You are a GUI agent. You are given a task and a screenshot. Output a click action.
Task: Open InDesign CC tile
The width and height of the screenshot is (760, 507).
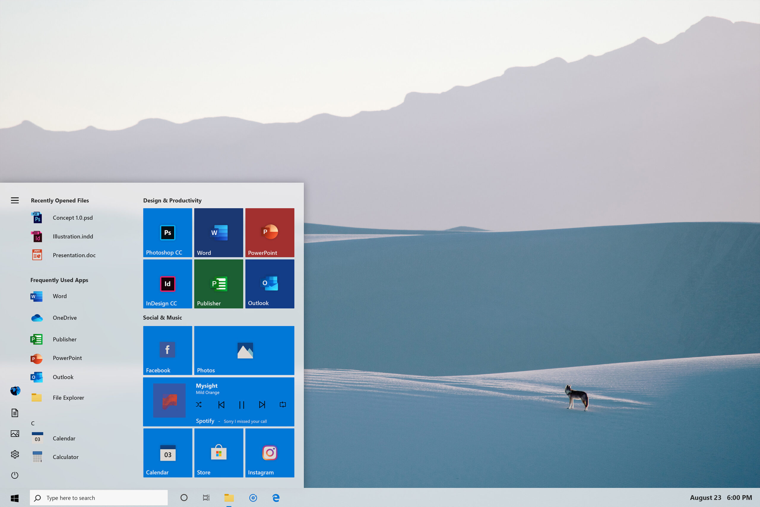pos(167,283)
